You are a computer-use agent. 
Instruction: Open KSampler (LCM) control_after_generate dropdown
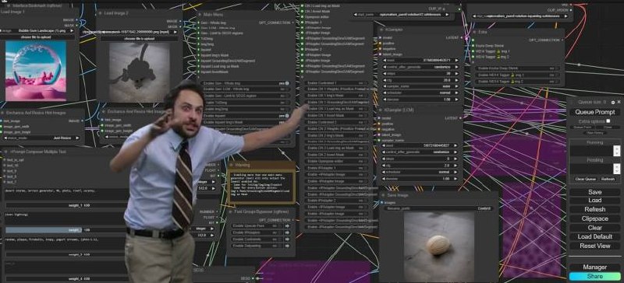[x=420, y=152]
